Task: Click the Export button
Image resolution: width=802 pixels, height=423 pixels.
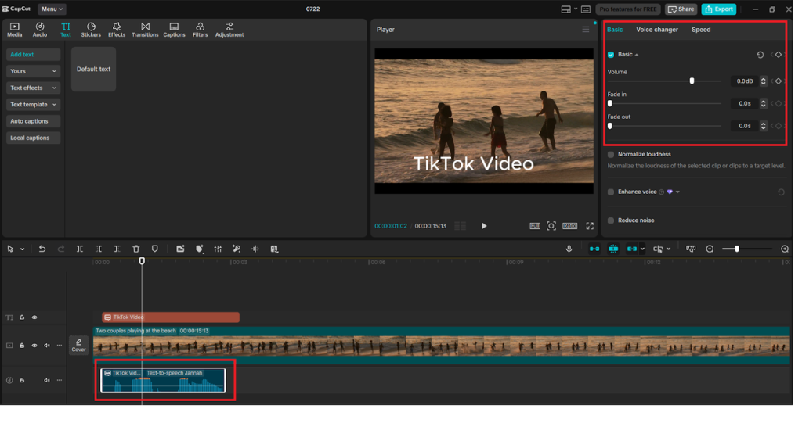Action: tap(718, 9)
